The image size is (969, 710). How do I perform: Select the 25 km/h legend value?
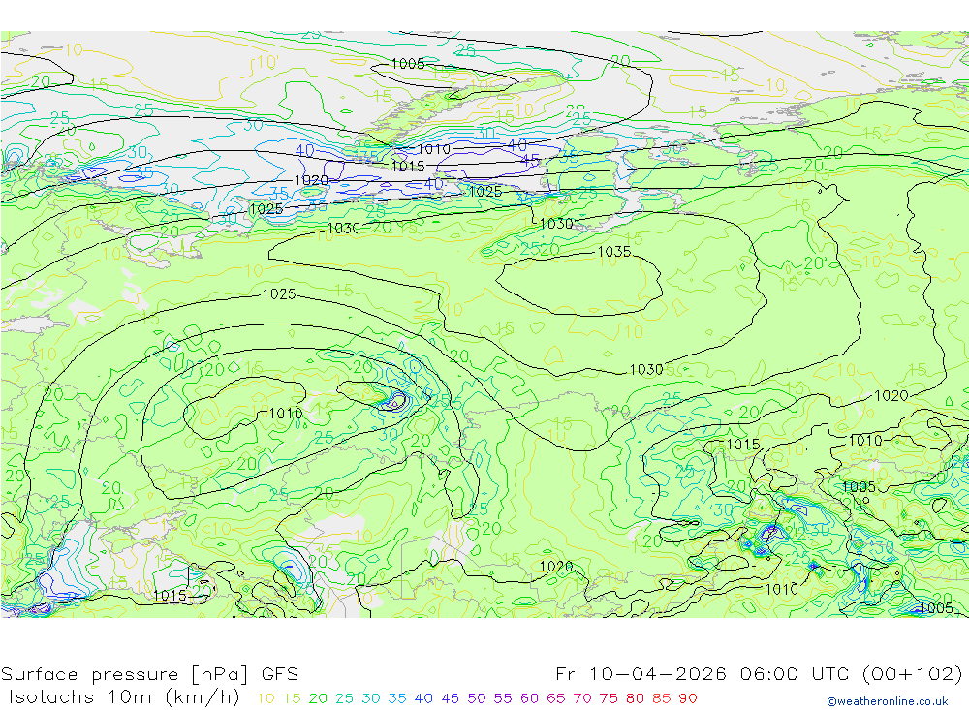344,698
